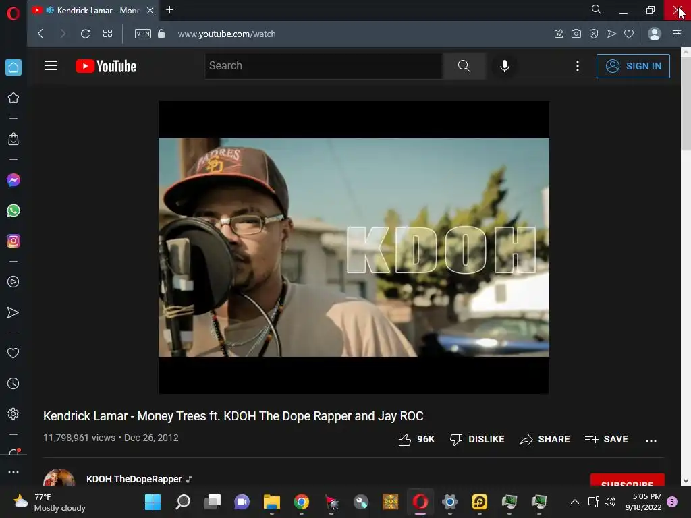Open Task View on taskbar
The height and width of the screenshot is (518, 691).
[213, 502]
